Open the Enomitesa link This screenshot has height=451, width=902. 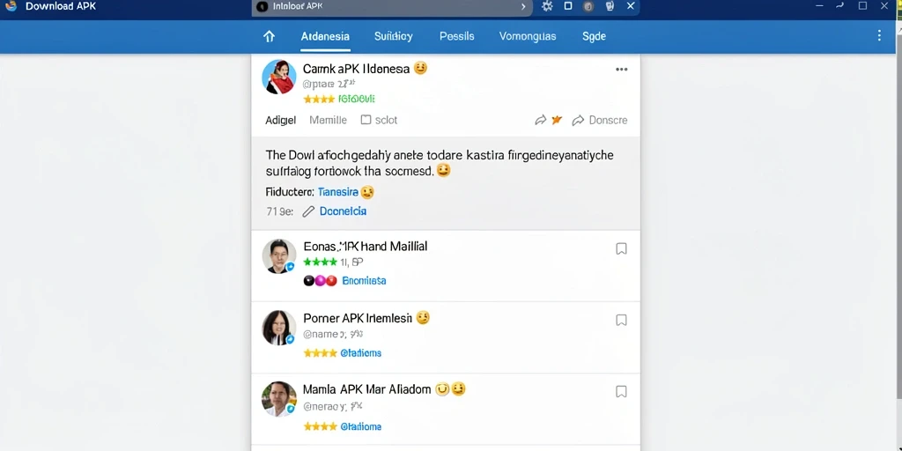click(364, 281)
